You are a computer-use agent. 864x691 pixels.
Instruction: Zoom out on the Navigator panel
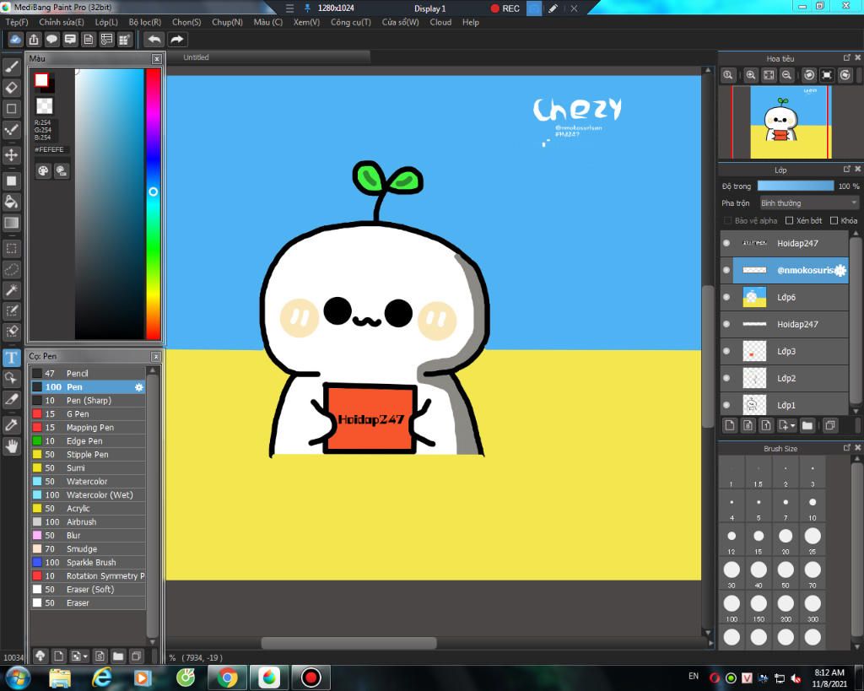787,75
